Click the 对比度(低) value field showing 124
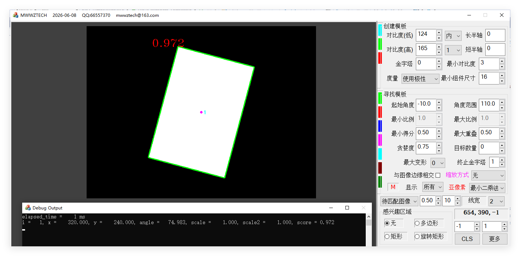 426,35
